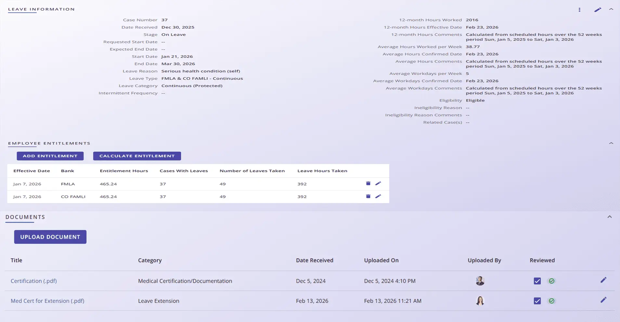
Task: Edit the CO FAMLI entitlement row
Action: click(x=378, y=196)
